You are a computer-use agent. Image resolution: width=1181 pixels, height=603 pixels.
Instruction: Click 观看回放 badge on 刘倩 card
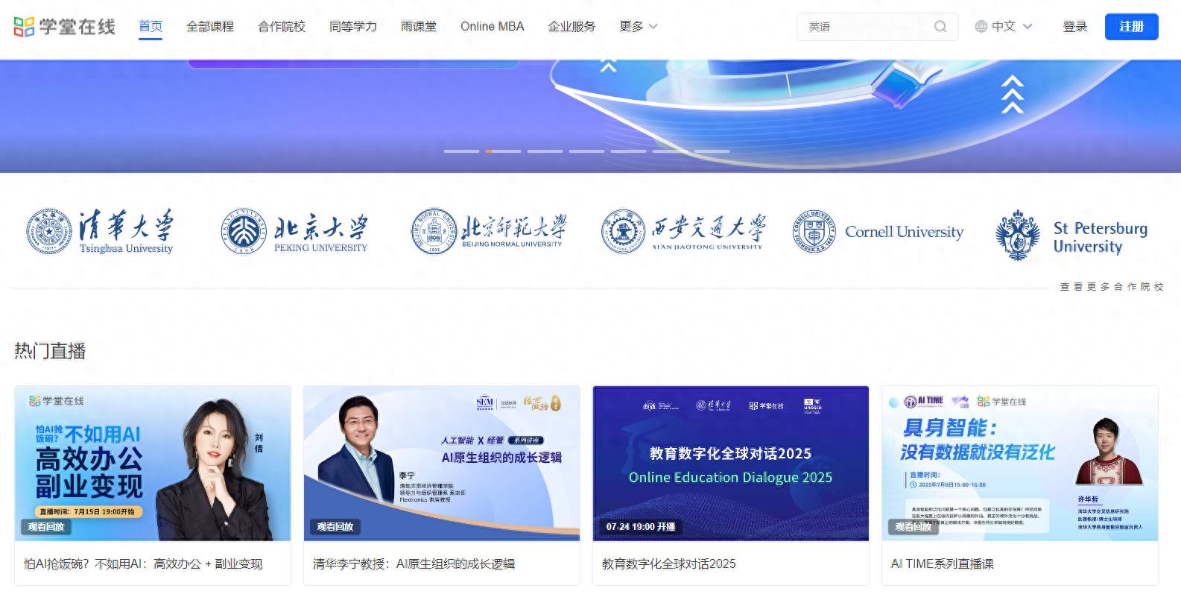[46, 527]
